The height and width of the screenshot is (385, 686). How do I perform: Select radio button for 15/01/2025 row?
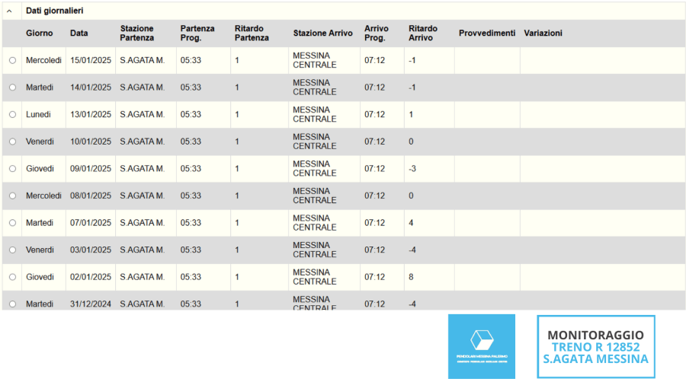pyautogui.click(x=12, y=60)
